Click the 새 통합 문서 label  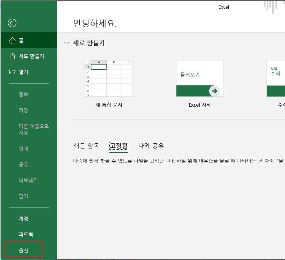109,105
